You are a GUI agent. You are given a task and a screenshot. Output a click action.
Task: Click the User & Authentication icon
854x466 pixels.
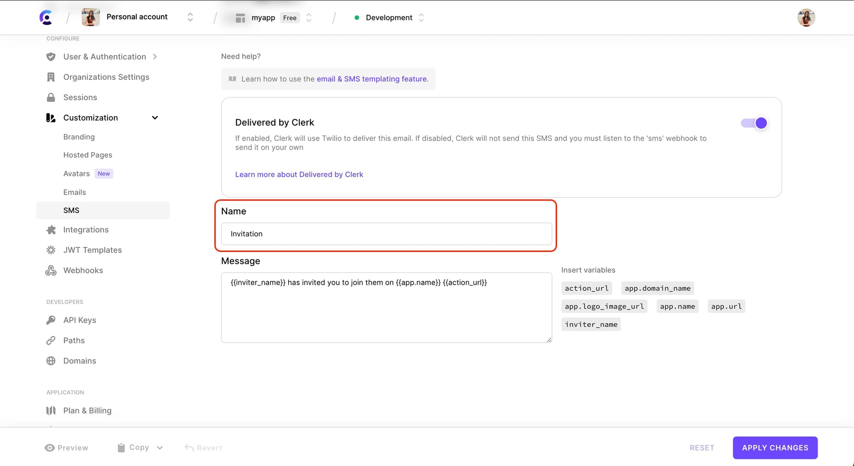tap(50, 56)
